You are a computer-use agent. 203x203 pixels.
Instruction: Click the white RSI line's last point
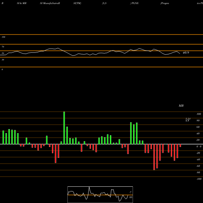click(180, 54)
